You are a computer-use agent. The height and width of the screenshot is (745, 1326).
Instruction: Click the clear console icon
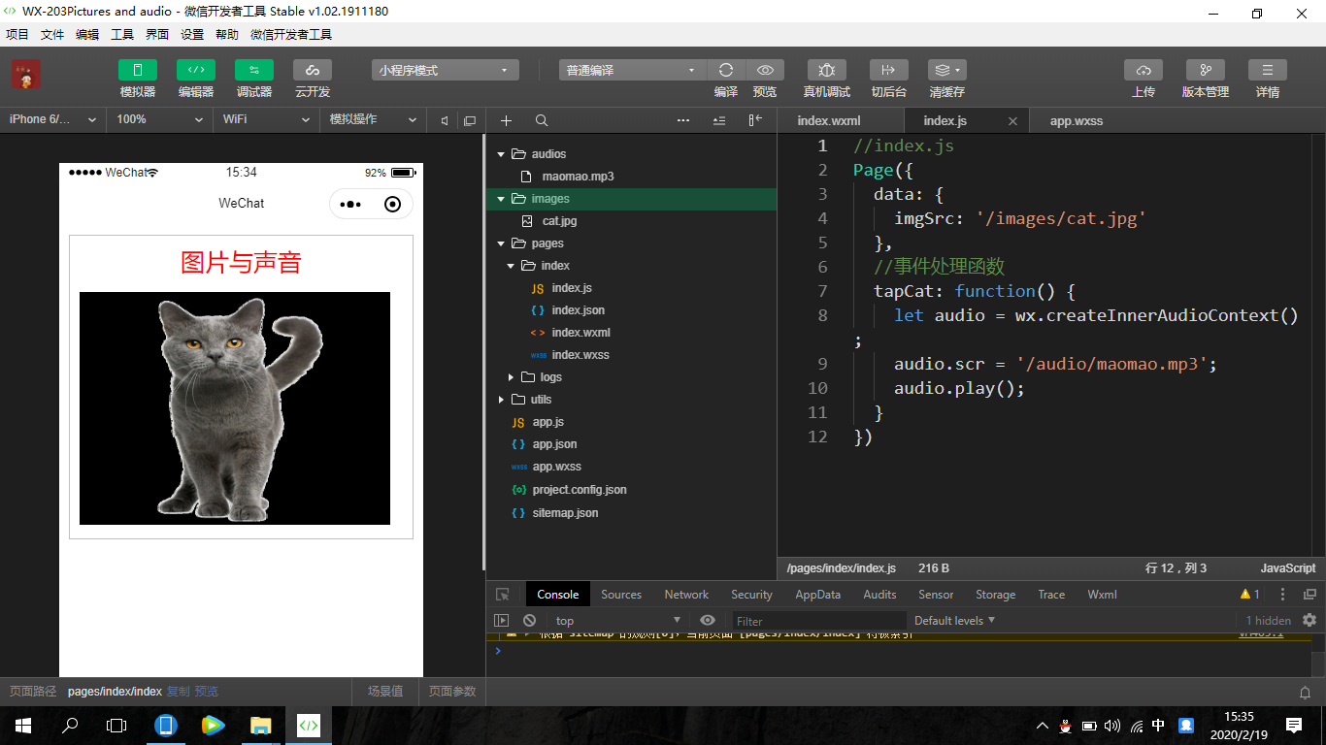[529, 621]
